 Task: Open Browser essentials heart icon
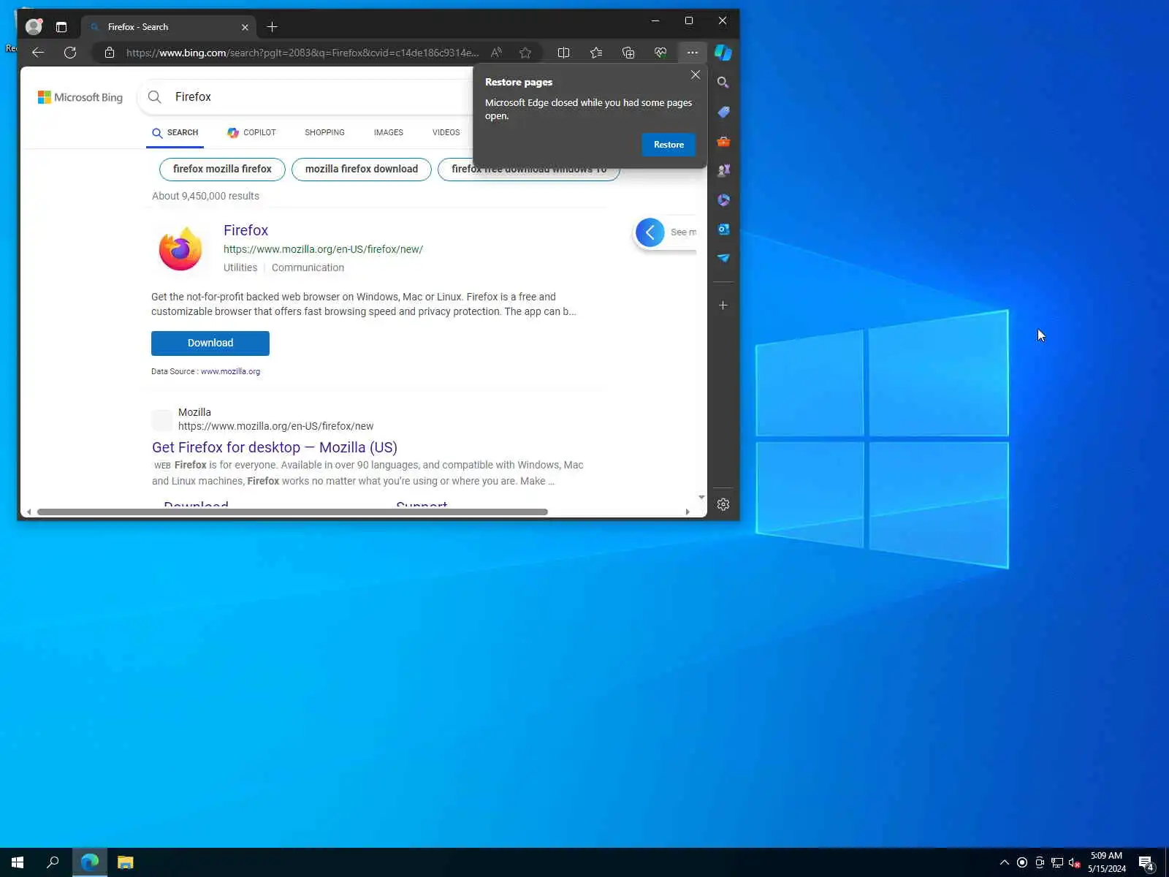(x=660, y=53)
